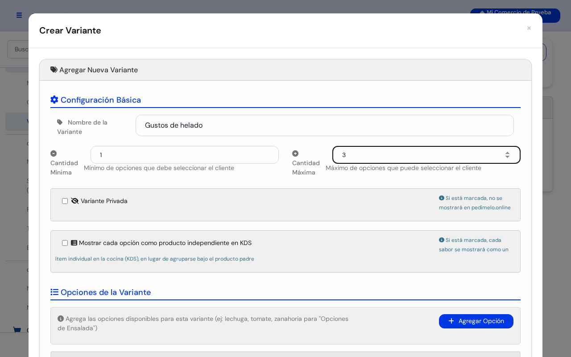This screenshot has height=357, width=571.
Task: Focus the Cantidad Máxima input showing 3
Action: pos(426,155)
